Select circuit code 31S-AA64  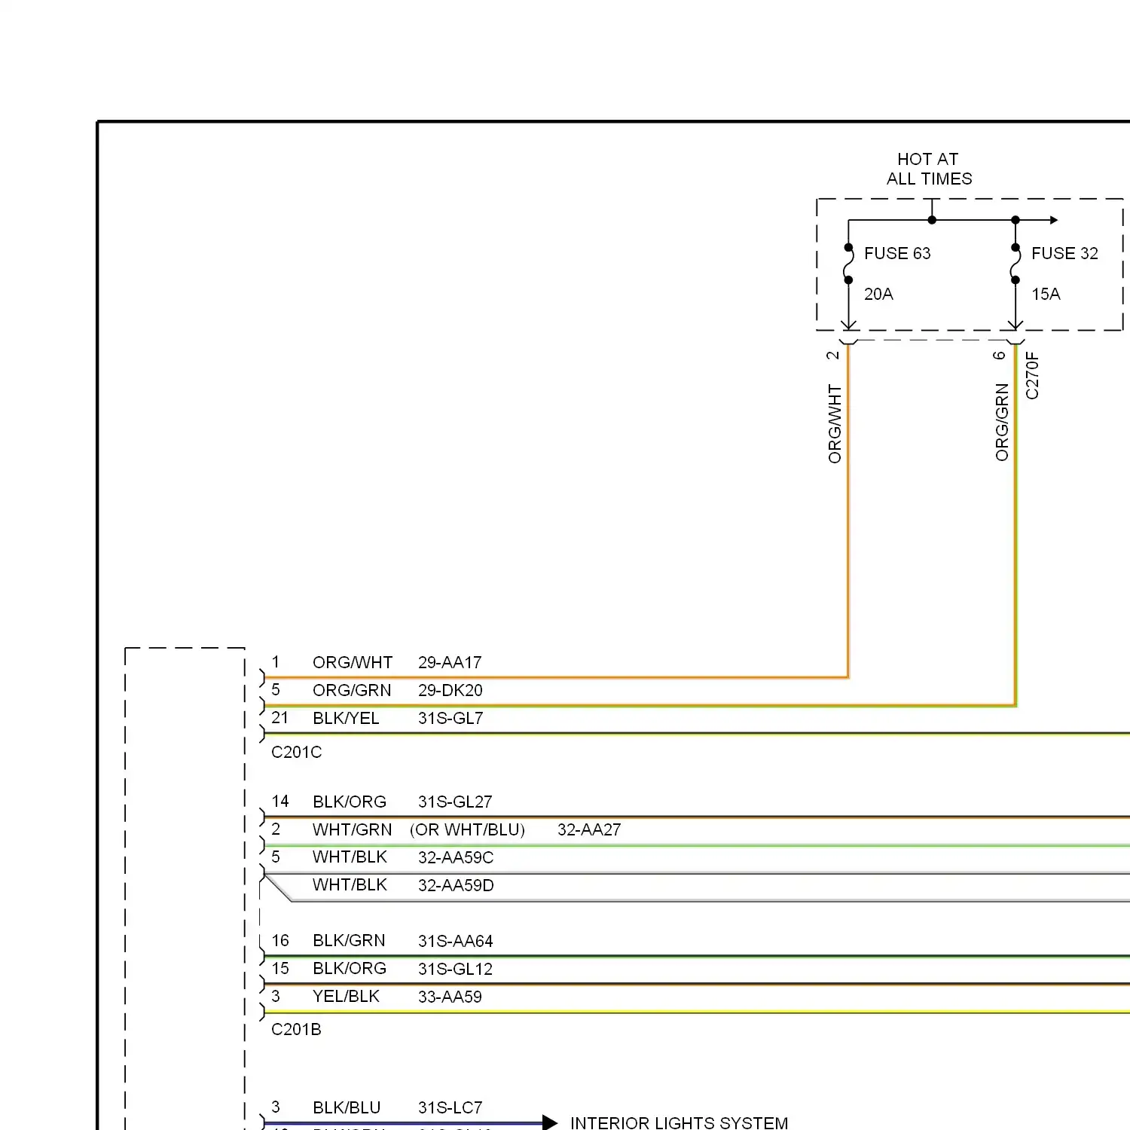[455, 941]
